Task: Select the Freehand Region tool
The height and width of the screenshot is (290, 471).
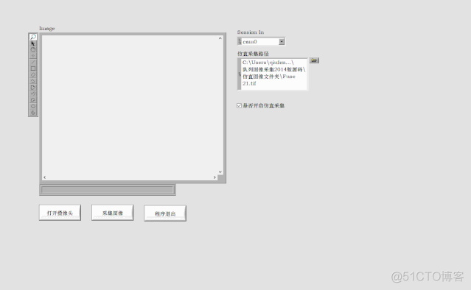Action: [x=33, y=100]
